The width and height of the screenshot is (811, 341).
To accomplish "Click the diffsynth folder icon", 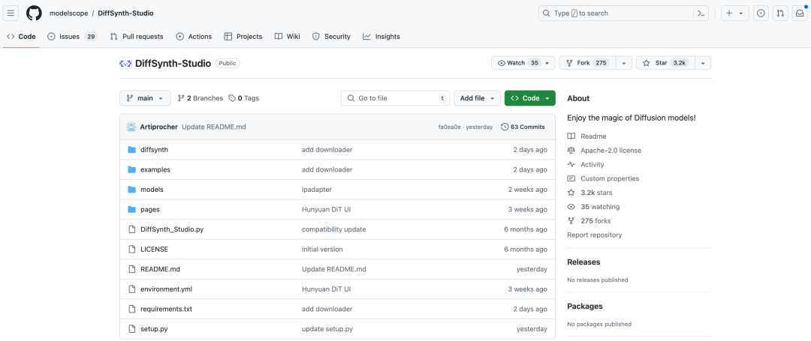I will click(131, 150).
